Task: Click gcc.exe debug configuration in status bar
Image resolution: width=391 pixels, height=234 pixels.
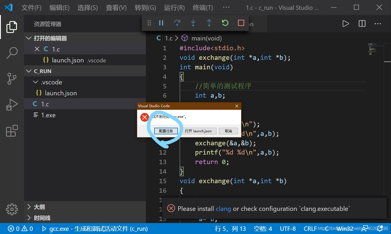Action: (95, 229)
